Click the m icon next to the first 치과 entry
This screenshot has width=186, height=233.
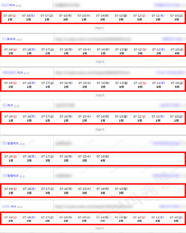[x=17, y=6]
